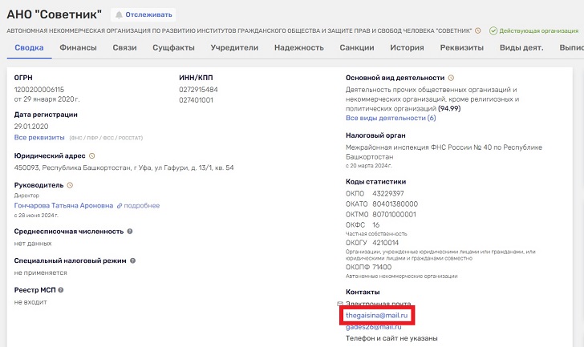
Task: Expand Все реквизиты details
Action: 39,137
